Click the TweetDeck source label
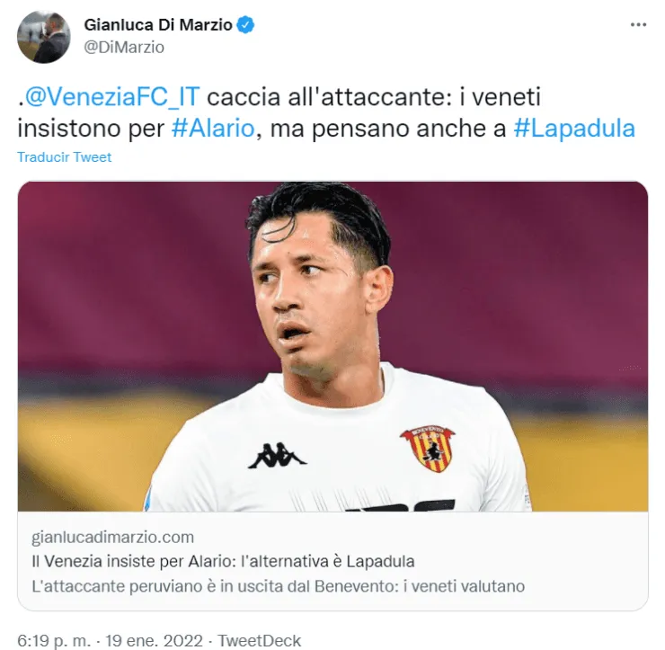The image size is (665, 650). tap(259, 640)
